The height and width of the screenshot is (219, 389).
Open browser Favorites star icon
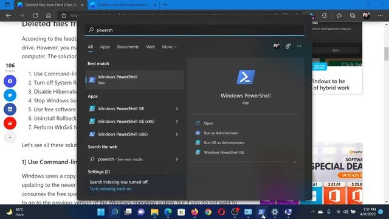(x=339, y=16)
